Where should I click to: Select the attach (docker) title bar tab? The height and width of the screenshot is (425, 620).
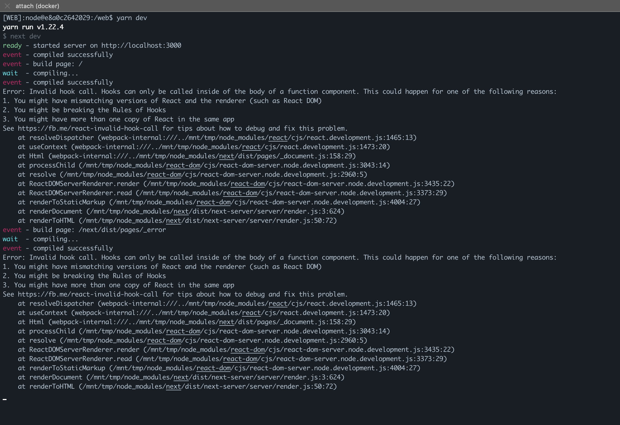pyautogui.click(x=38, y=6)
